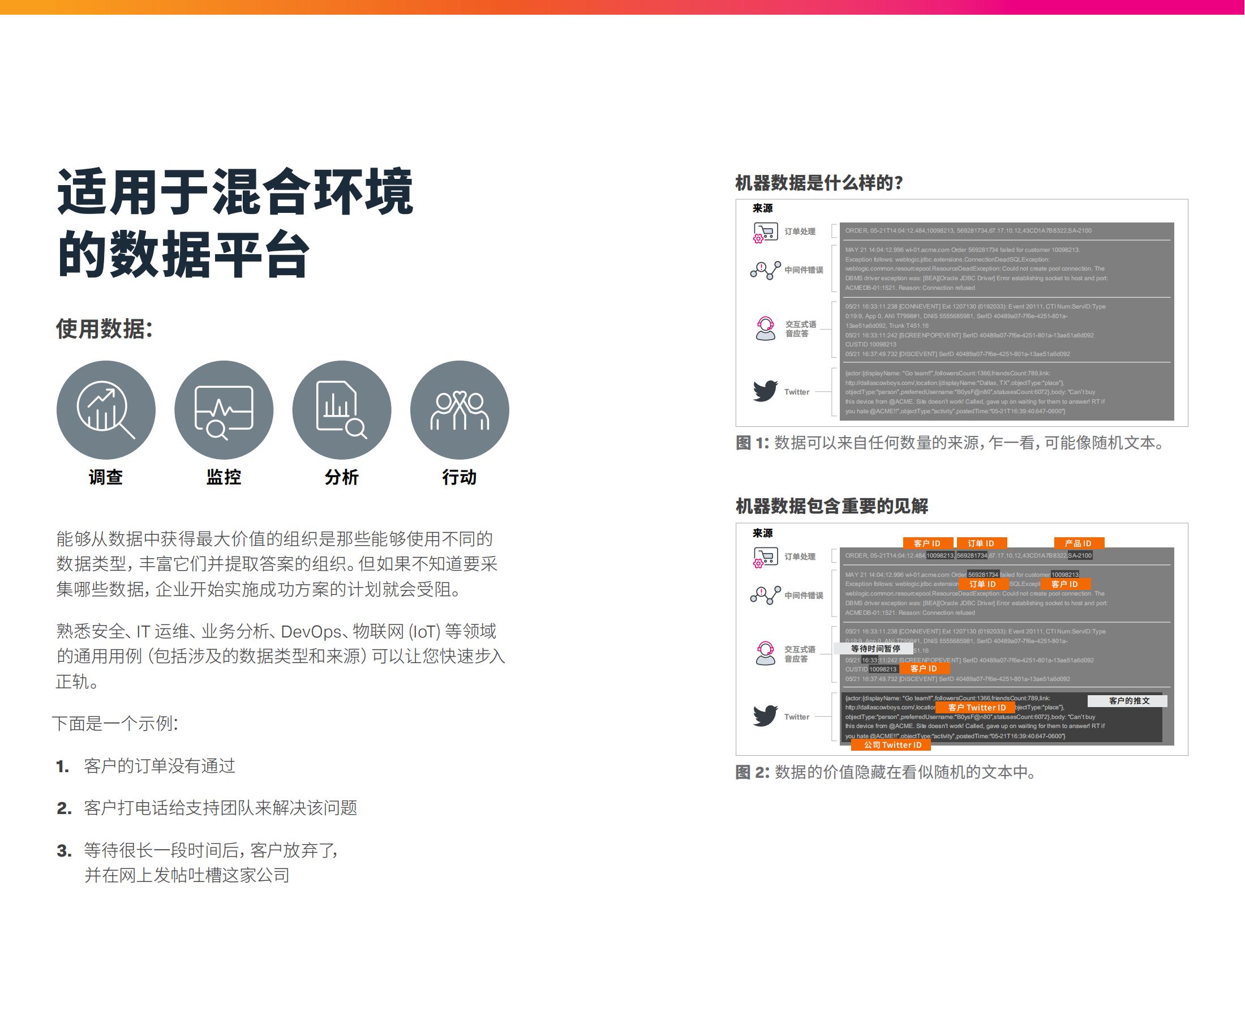Click the Twitter label in Figure 1
The height and width of the screenshot is (1019, 1245).
tap(797, 392)
